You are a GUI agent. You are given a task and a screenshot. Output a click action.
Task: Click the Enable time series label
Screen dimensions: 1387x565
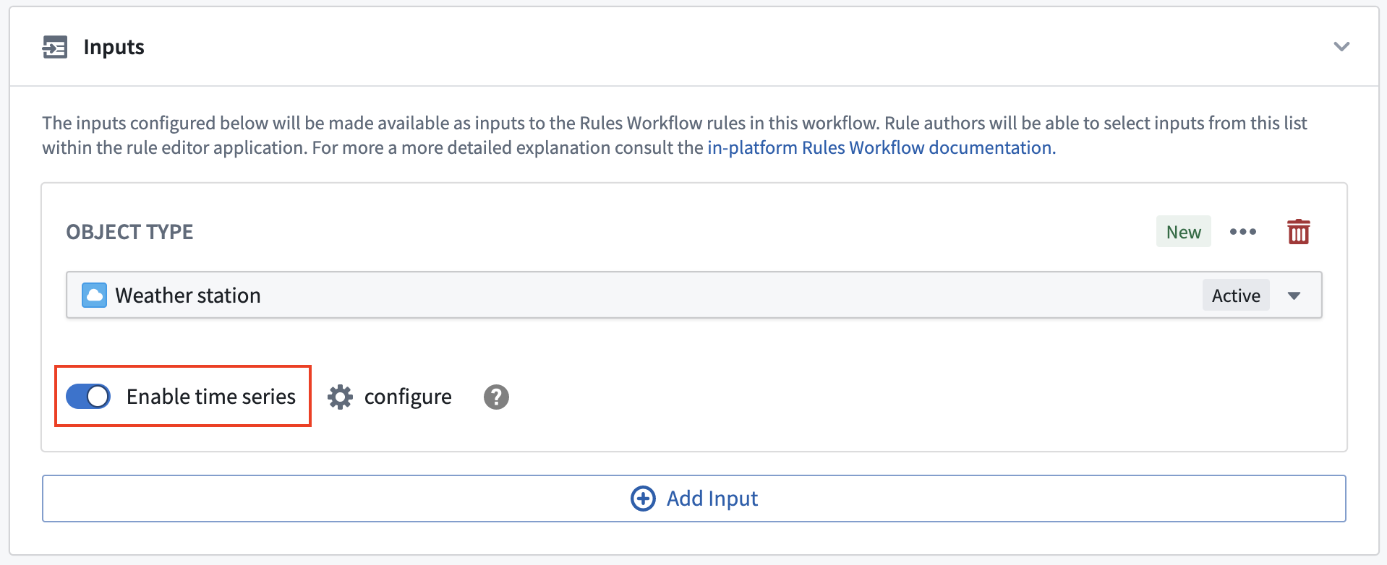[x=211, y=396]
